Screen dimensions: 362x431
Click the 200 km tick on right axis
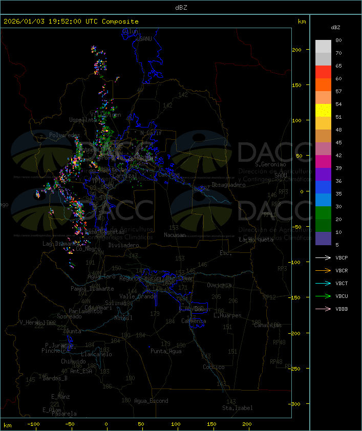(296, 50)
